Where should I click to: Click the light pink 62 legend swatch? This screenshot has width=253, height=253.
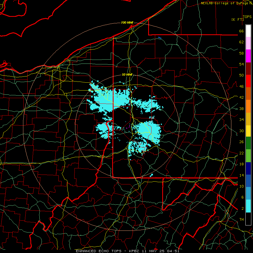[x=248, y=43]
